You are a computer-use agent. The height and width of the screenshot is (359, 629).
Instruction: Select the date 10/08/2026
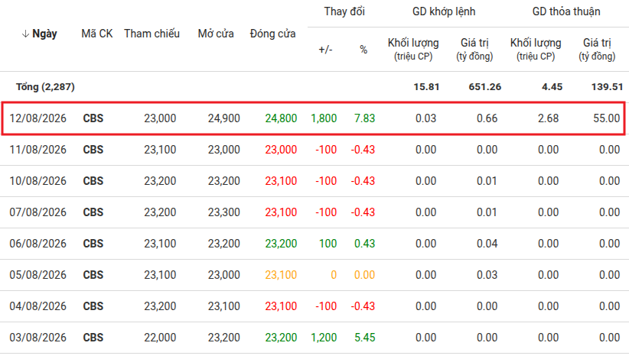[x=38, y=181]
